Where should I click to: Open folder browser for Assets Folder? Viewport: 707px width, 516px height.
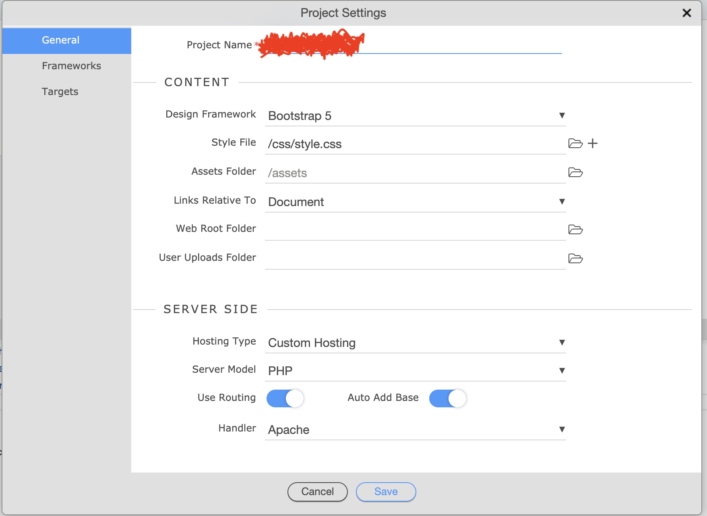575,172
